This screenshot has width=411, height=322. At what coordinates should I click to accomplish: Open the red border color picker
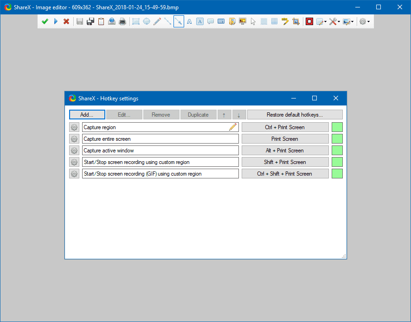(309, 21)
